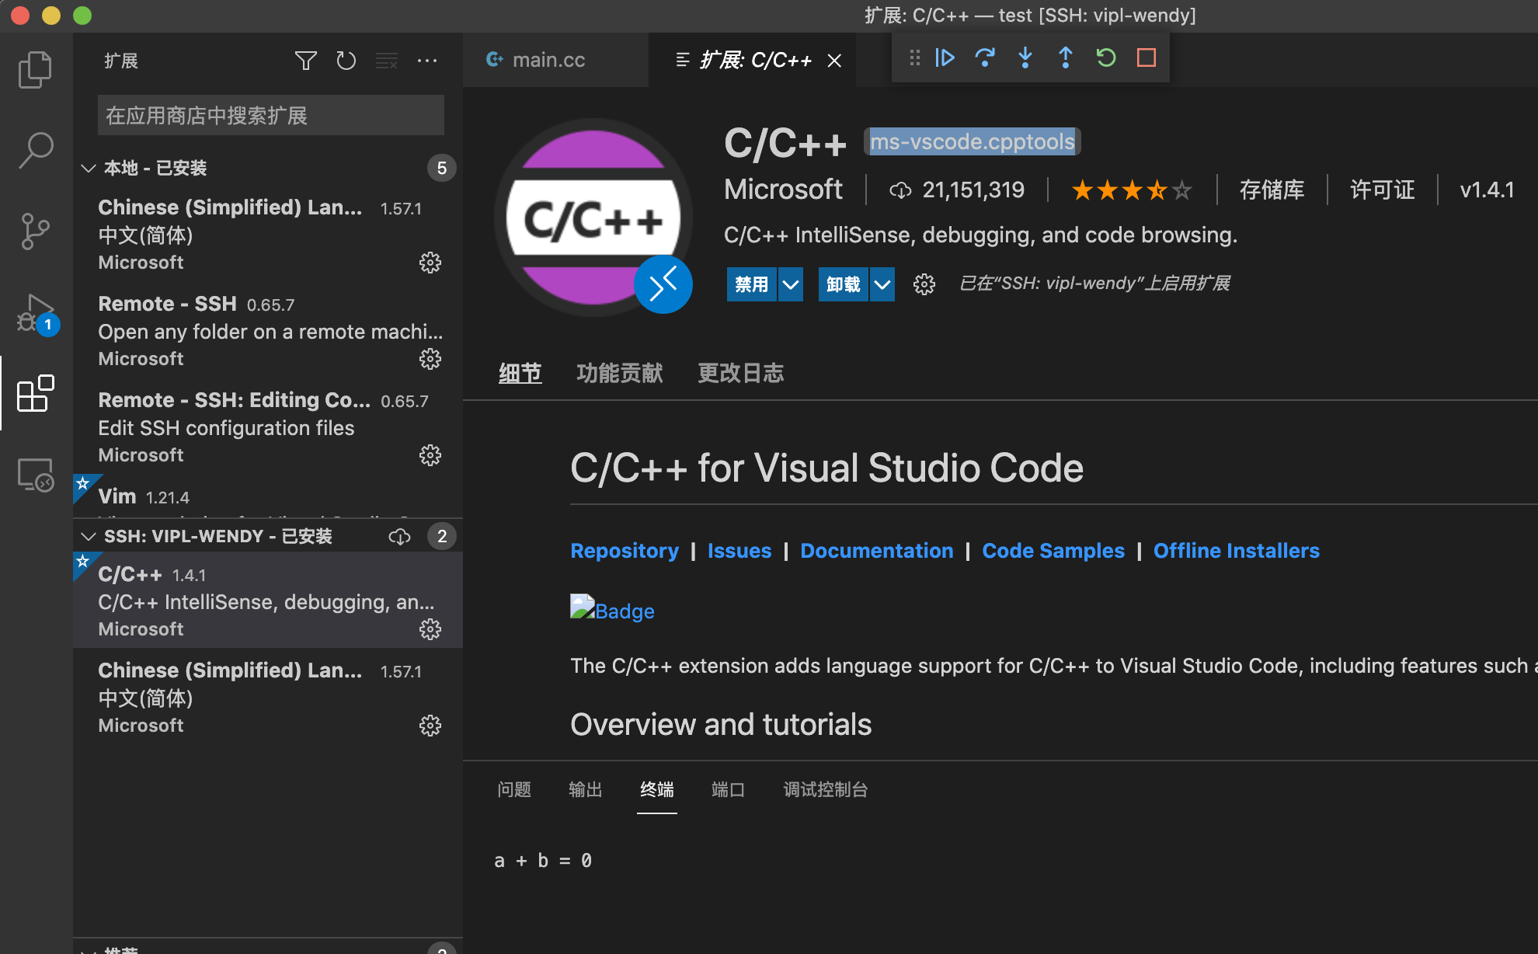This screenshot has width=1538, height=954.
Task: Click the ms-vscode.cpptools extension identifier
Action: pyautogui.click(x=972, y=141)
